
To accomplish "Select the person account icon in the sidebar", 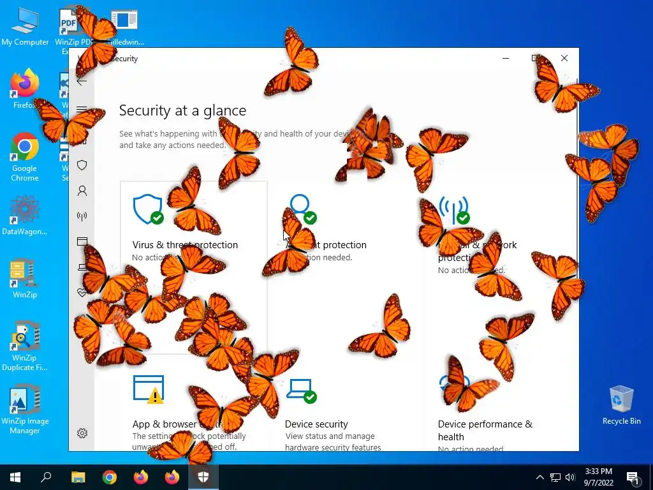I will click(82, 191).
